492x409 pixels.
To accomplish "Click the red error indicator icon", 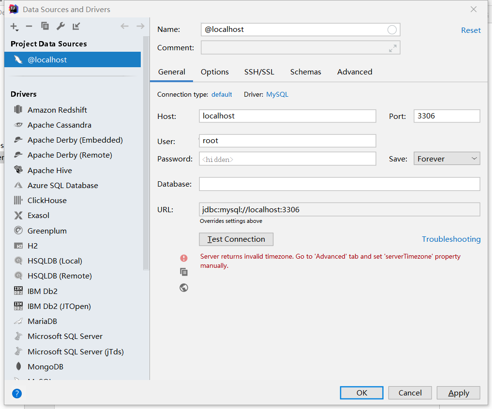I will coord(184,258).
